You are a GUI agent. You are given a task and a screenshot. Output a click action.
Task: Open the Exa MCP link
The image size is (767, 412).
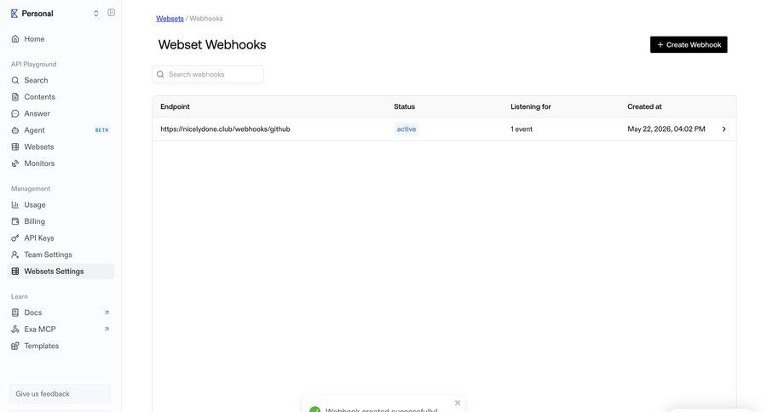click(x=60, y=329)
